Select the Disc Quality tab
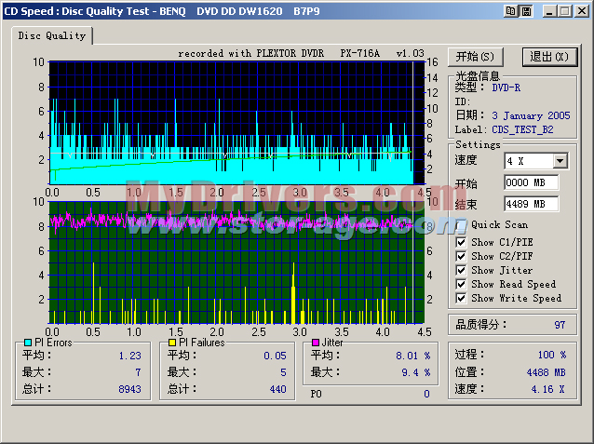The image size is (594, 444). pyautogui.click(x=52, y=35)
